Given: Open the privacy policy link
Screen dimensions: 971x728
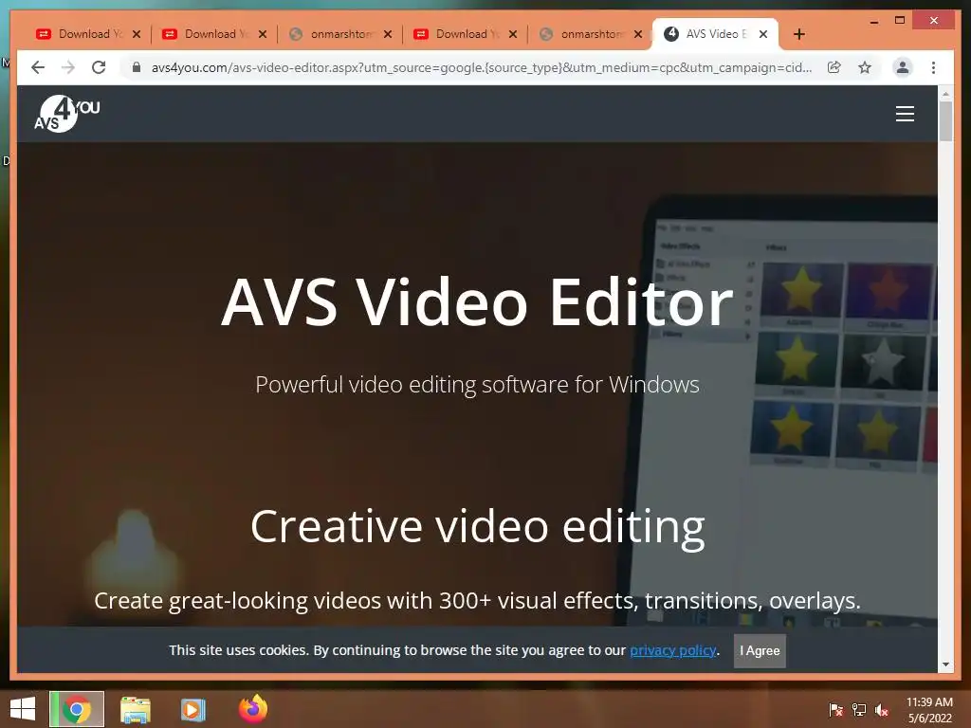Looking at the screenshot, I should click(x=673, y=650).
